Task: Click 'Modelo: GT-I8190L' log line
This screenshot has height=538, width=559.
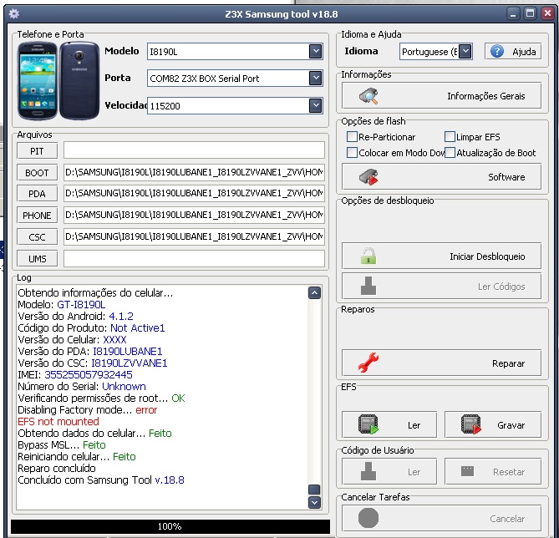Action: click(62, 304)
